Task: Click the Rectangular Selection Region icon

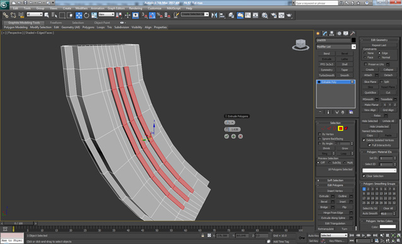Action: pyautogui.click(x=62, y=15)
